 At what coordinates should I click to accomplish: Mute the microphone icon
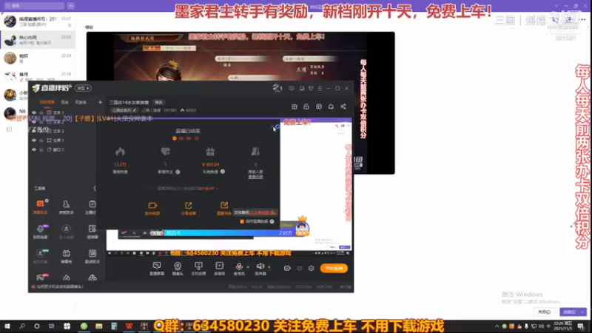click(x=238, y=266)
